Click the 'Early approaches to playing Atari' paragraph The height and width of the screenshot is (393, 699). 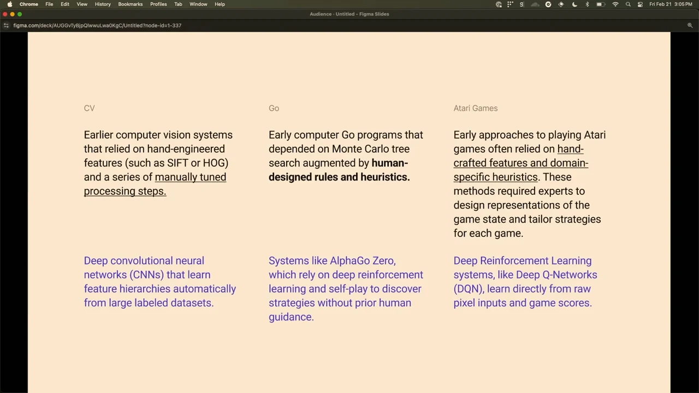[530, 184]
